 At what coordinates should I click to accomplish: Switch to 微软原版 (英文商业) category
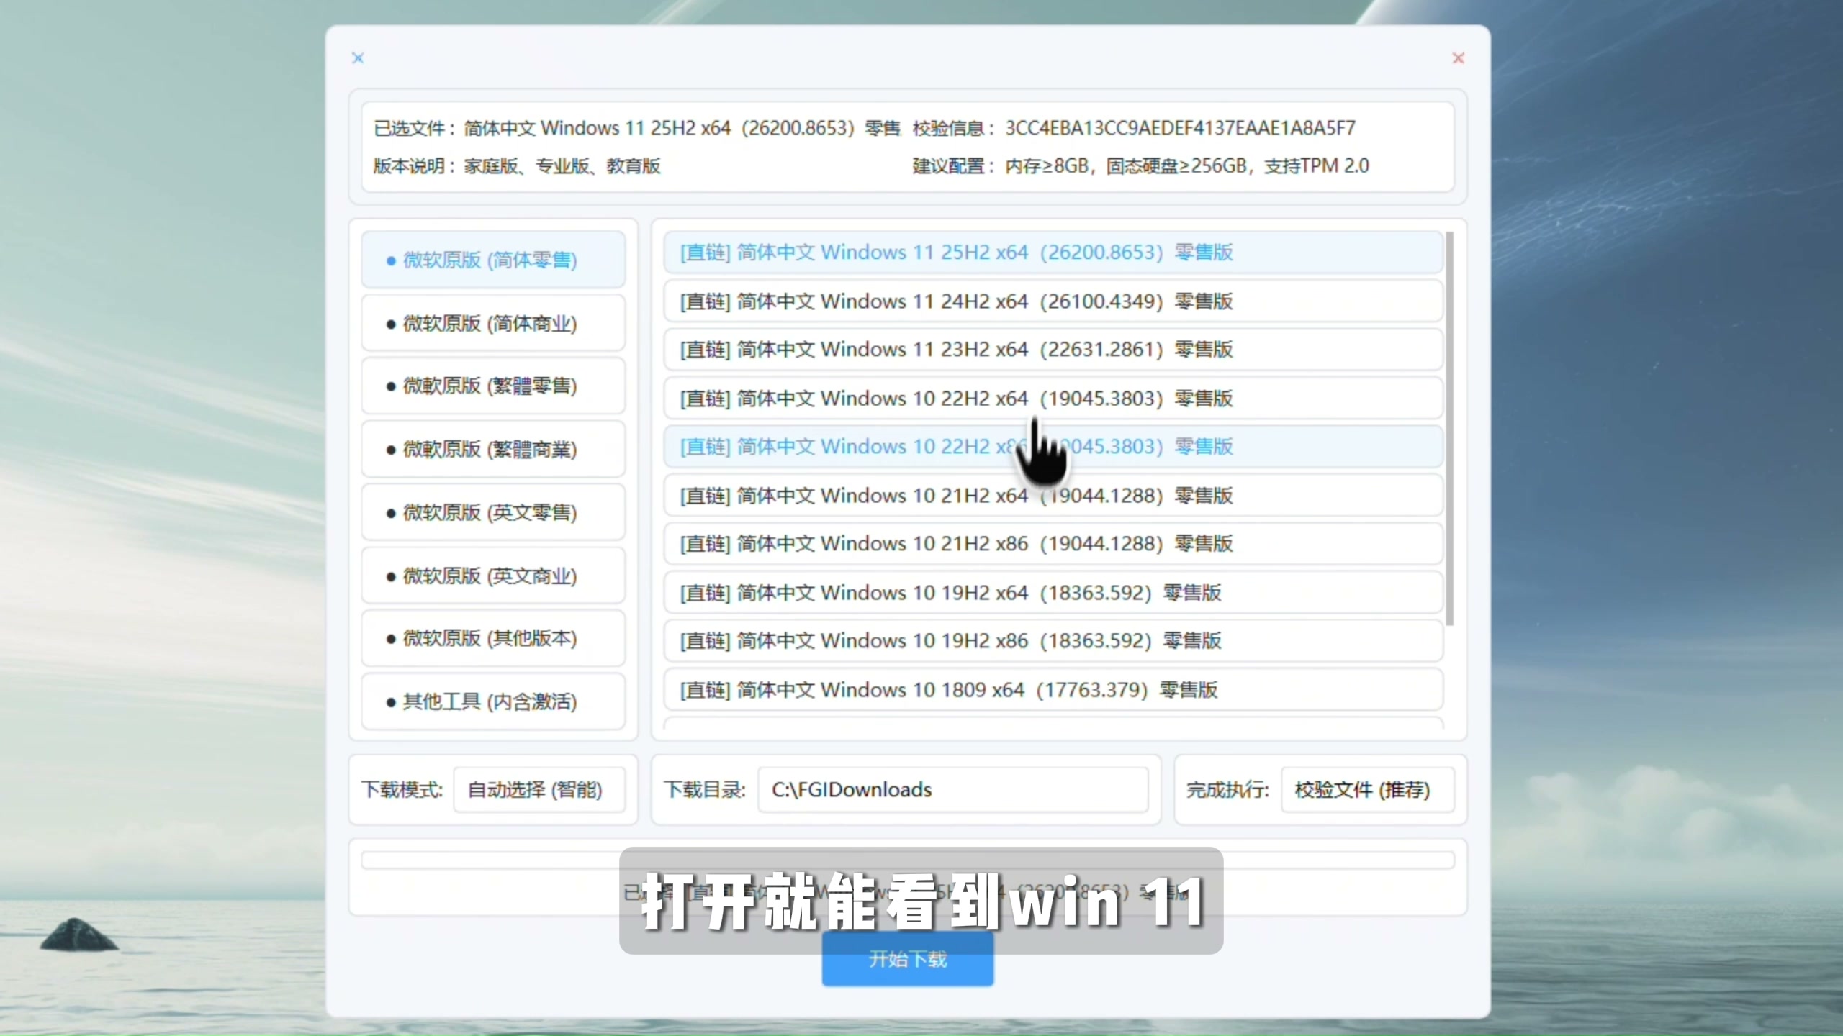tap(493, 576)
